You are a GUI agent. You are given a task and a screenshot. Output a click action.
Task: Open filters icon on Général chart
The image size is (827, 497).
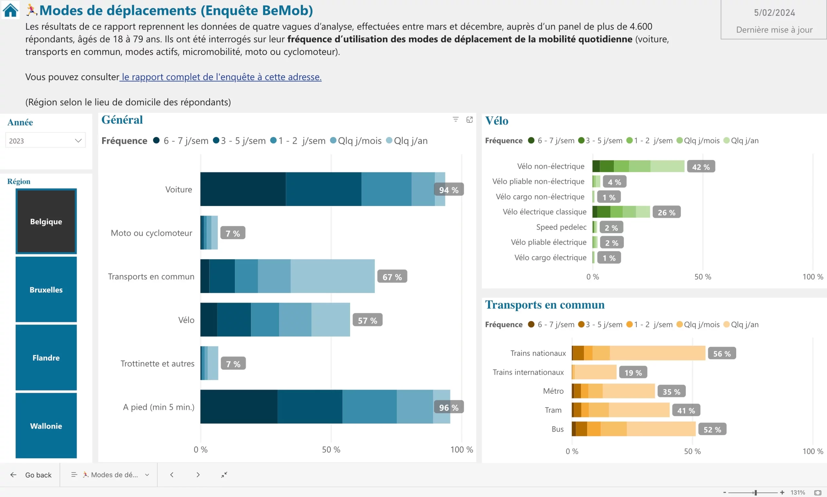pyautogui.click(x=455, y=119)
